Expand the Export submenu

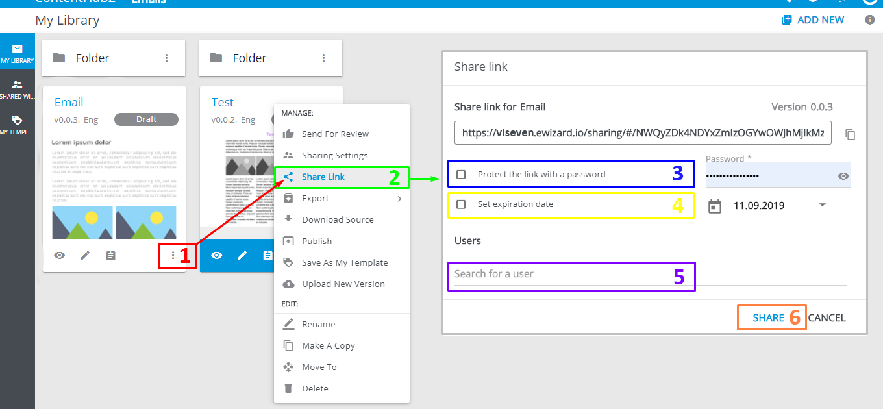click(x=399, y=199)
